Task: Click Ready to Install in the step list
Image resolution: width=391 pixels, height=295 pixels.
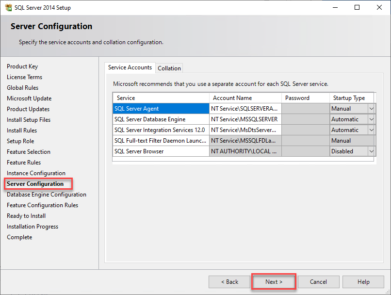Action: click(x=26, y=216)
